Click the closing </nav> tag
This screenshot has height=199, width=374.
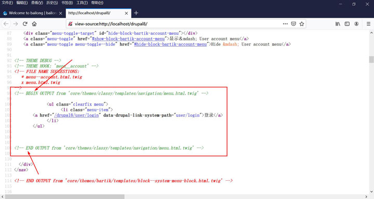[x=21, y=170]
